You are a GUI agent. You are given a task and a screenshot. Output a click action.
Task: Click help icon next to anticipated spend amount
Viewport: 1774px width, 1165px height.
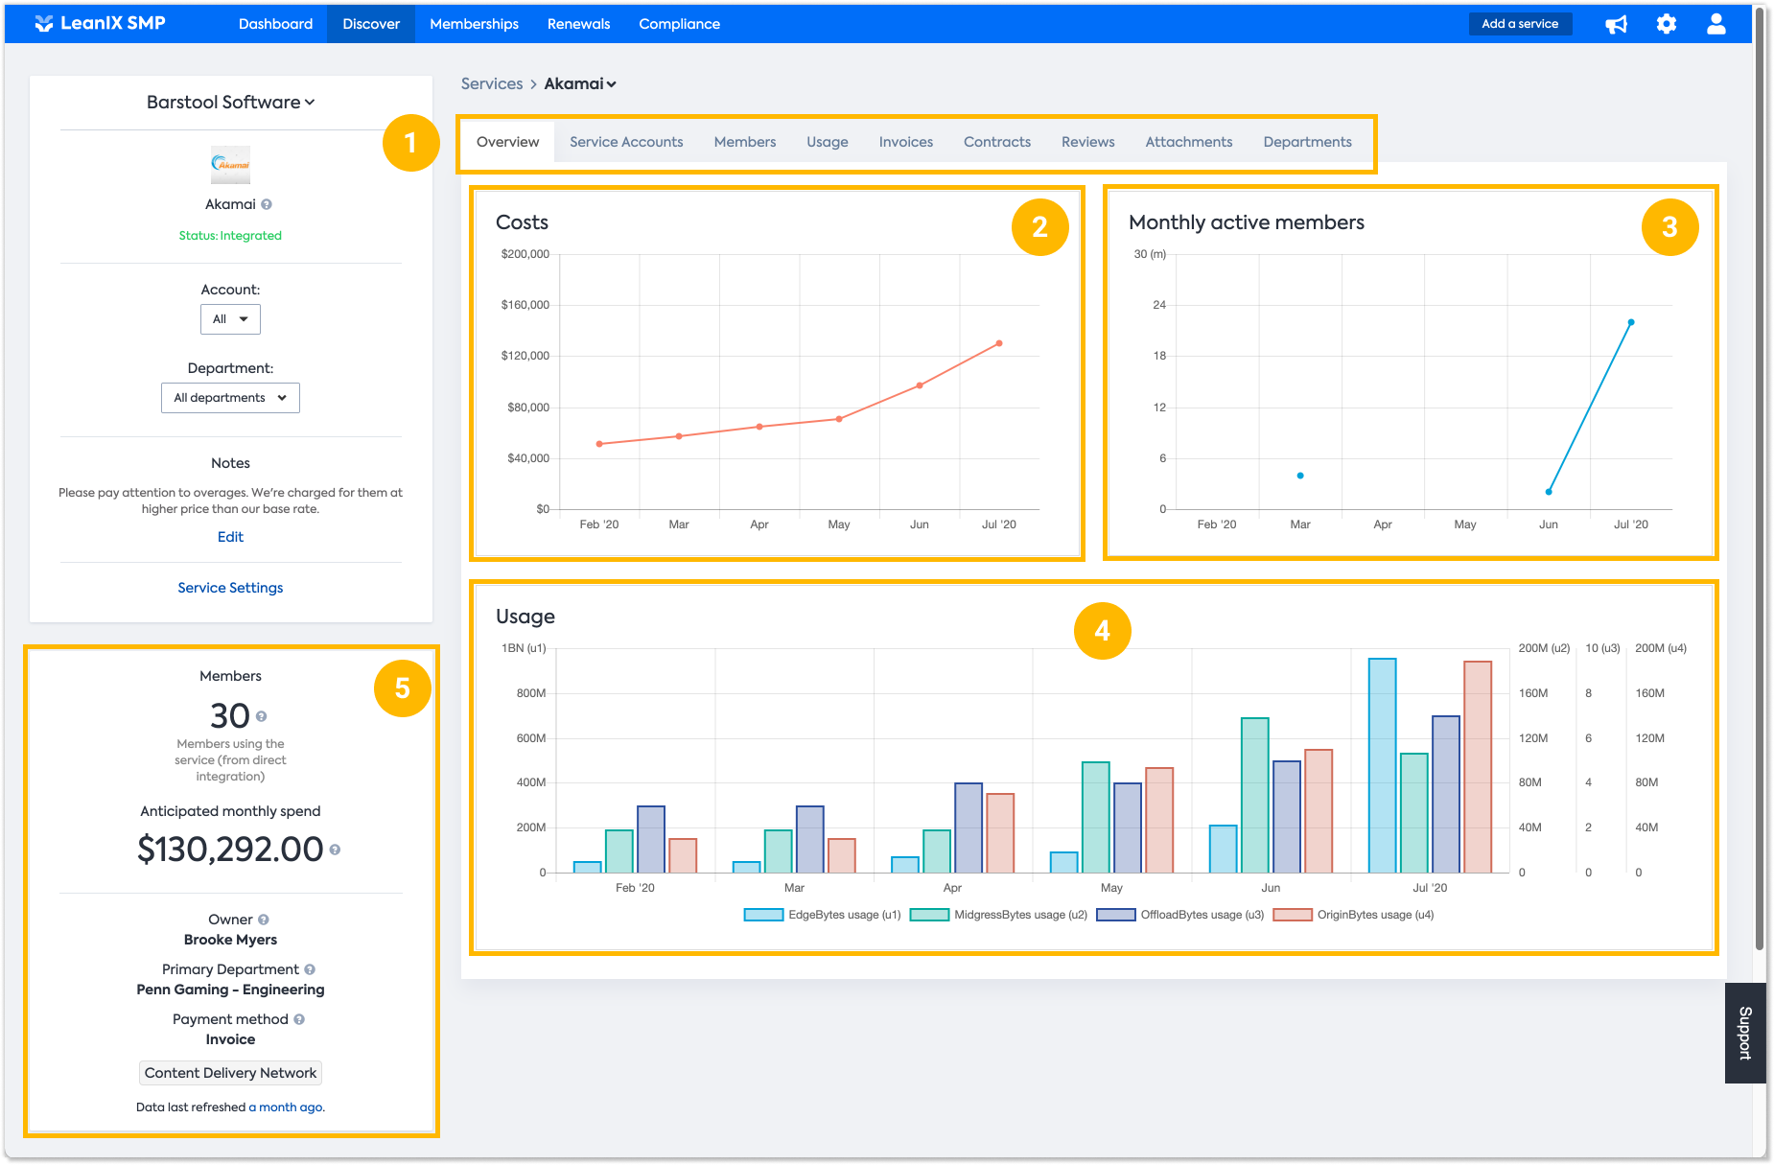point(335,850)
